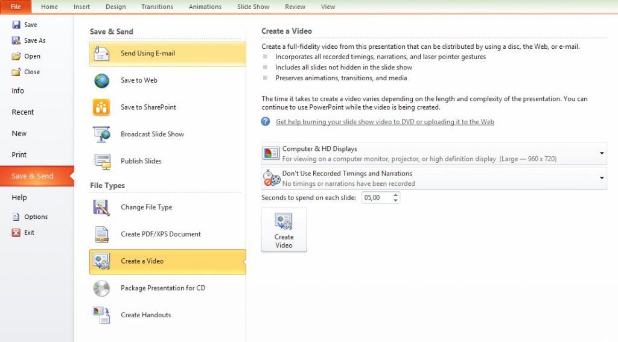The height and width of the screenshot is (342, 618).
Task: Open the Create Handouts icon
Action: pos(101,315)
